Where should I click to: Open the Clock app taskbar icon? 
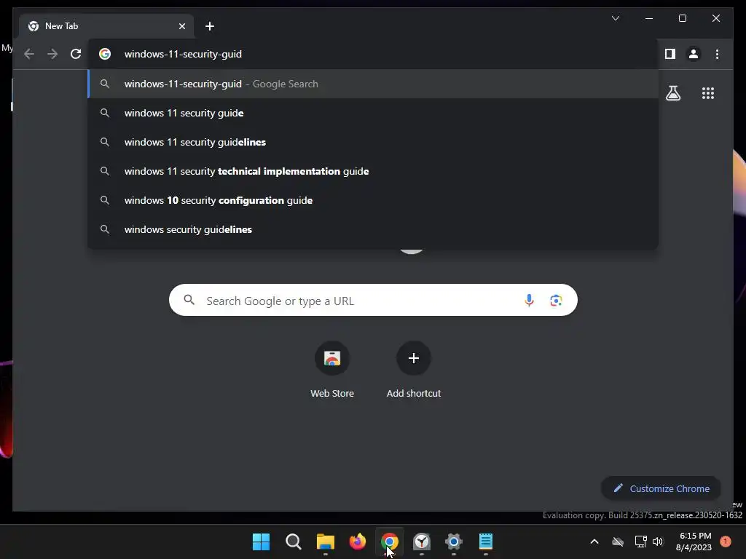point(422,542)
